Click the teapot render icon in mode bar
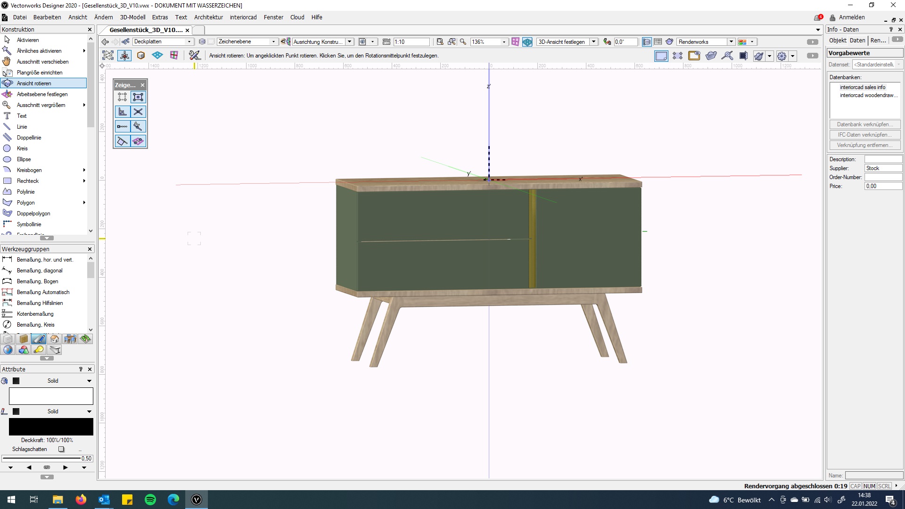The height and width of the screenshot is (509, 905). click(x=758, y=56)
